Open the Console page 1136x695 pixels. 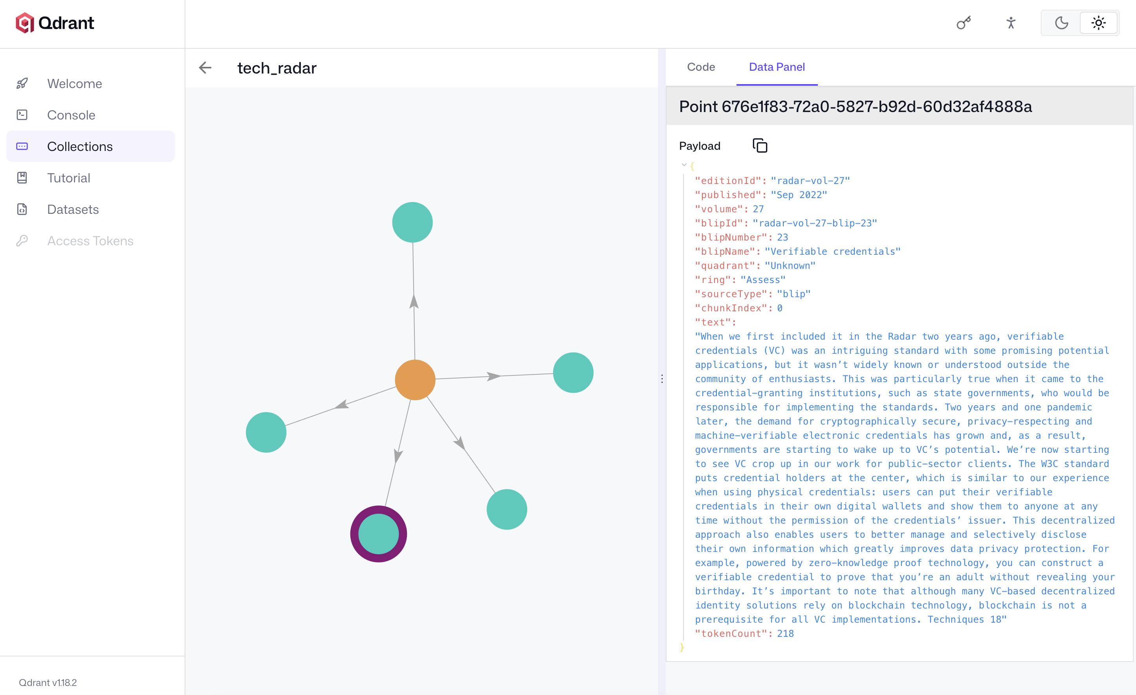[91, 115]
